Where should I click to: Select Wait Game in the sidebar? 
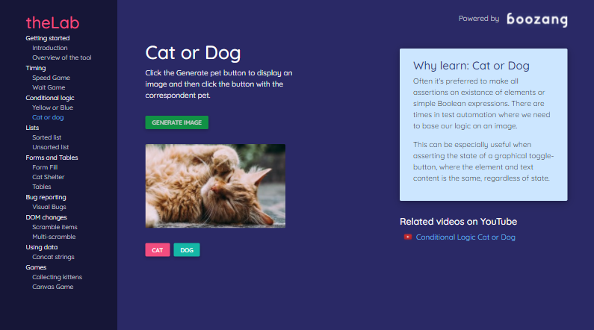[49, 87]
